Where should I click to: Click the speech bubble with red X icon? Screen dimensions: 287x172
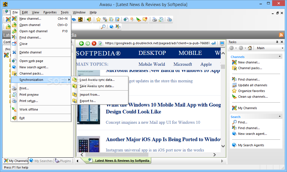145,19
